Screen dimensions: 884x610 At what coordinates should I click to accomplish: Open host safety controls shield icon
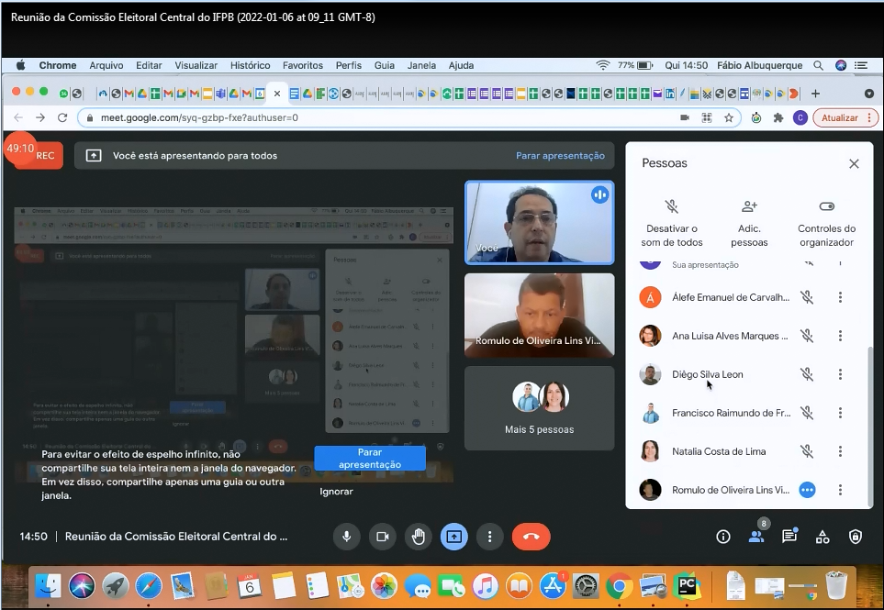tap(856, 537)
